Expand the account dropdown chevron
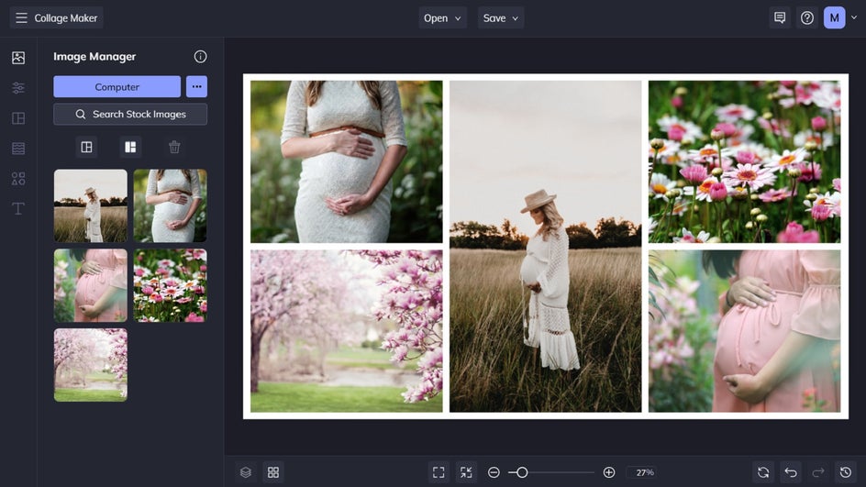This screenshot has width=866, height=487. click(854, 17)
